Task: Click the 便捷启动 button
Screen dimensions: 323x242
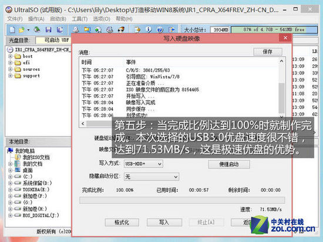Action: 229,164
